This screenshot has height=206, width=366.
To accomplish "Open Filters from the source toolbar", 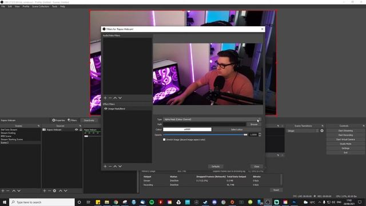I will pyautogui.click(x=72, y=120).
